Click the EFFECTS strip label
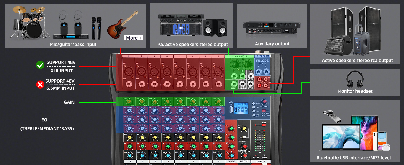404x165 pixels. (231, 161)
